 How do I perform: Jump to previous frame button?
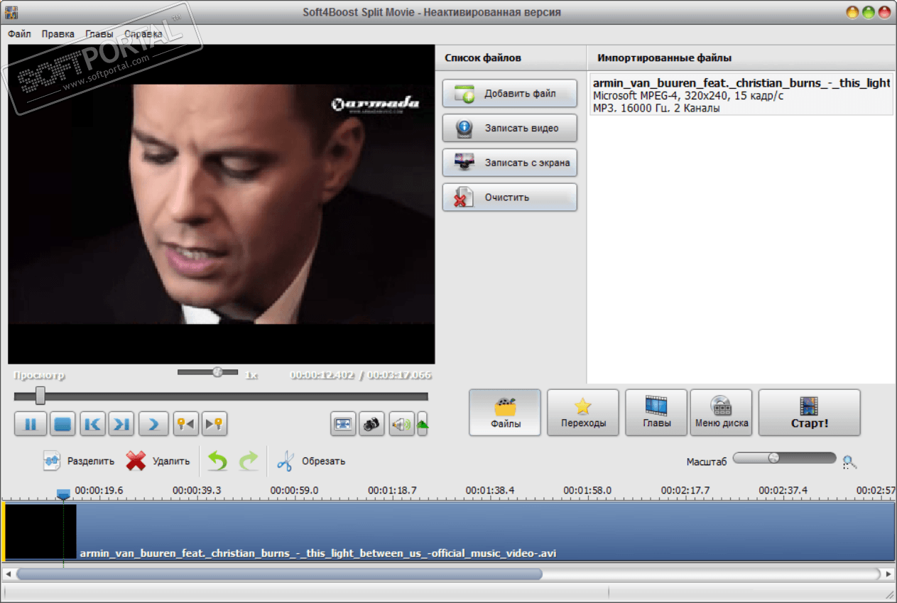(92, 424)
